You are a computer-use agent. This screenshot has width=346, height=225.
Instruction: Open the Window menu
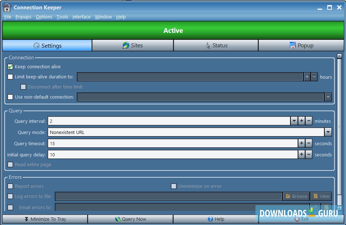103,17
